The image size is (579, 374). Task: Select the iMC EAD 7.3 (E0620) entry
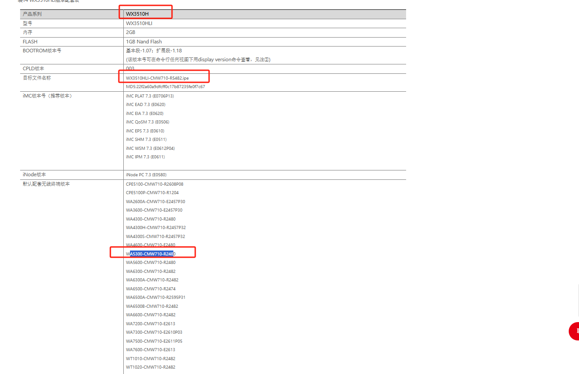(x=146, y=105)
